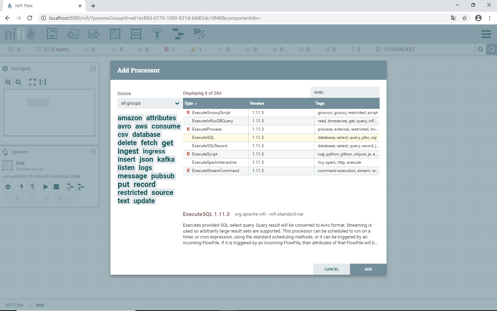Select the ExecuteInfluxDBQuery row

[281, 121]
